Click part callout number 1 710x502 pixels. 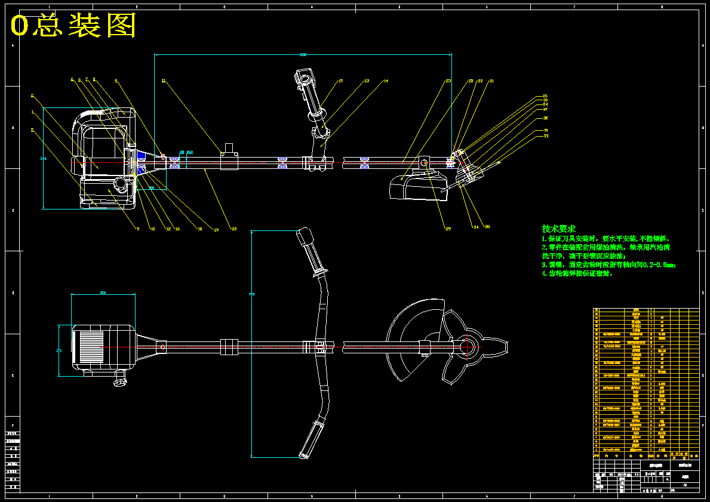point(33,112)
